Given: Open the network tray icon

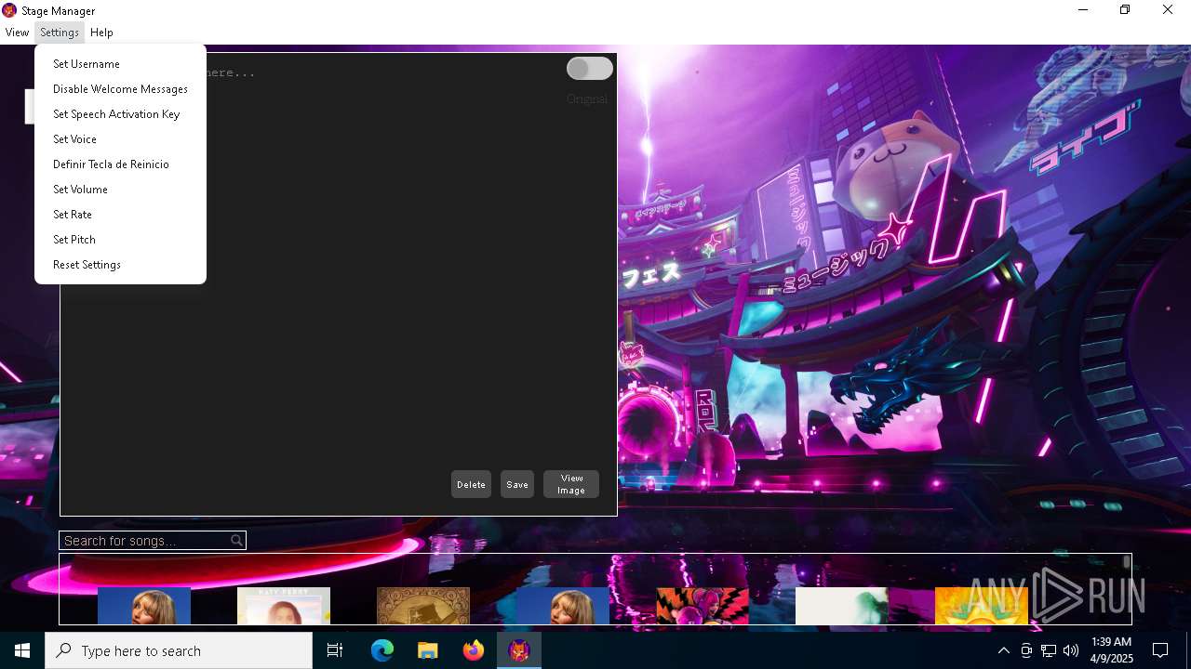Looking at the screenshot, I should tap(1049, 650).
